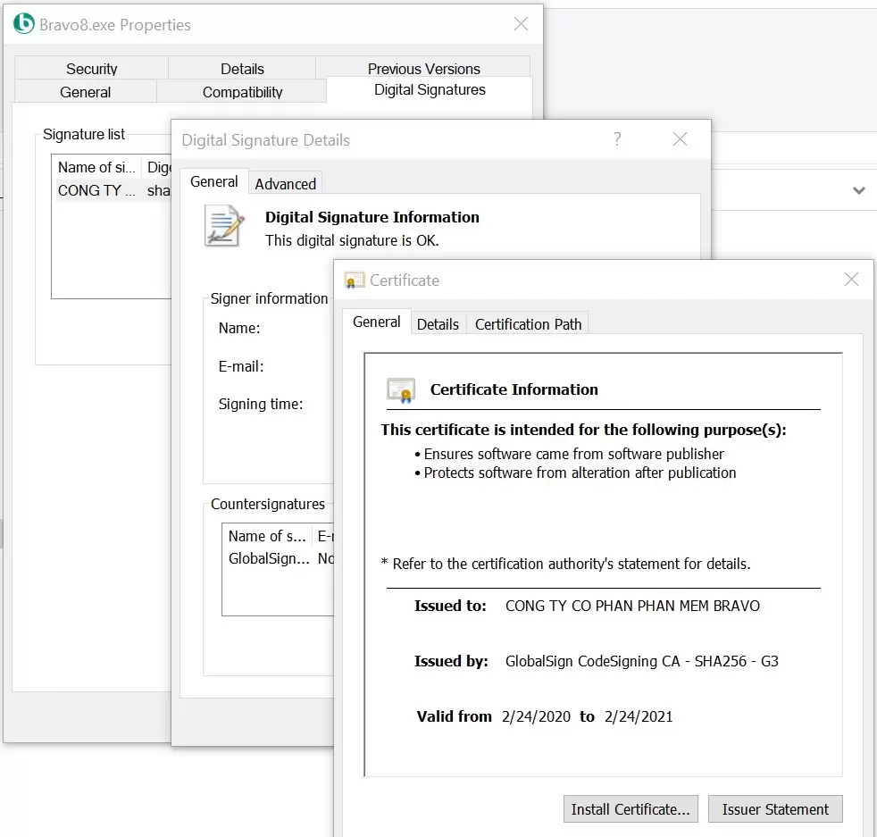Select the Advanced tab in Signature Details
Viewport: 877px width, 837px height.
[285, 184]
